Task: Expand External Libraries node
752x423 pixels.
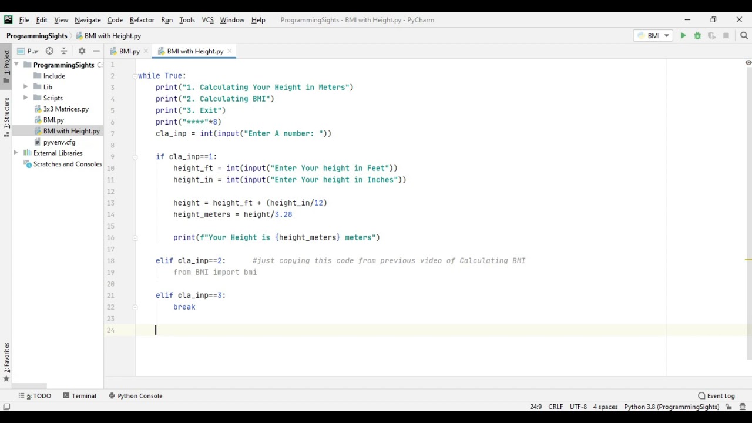Action: 16,153
